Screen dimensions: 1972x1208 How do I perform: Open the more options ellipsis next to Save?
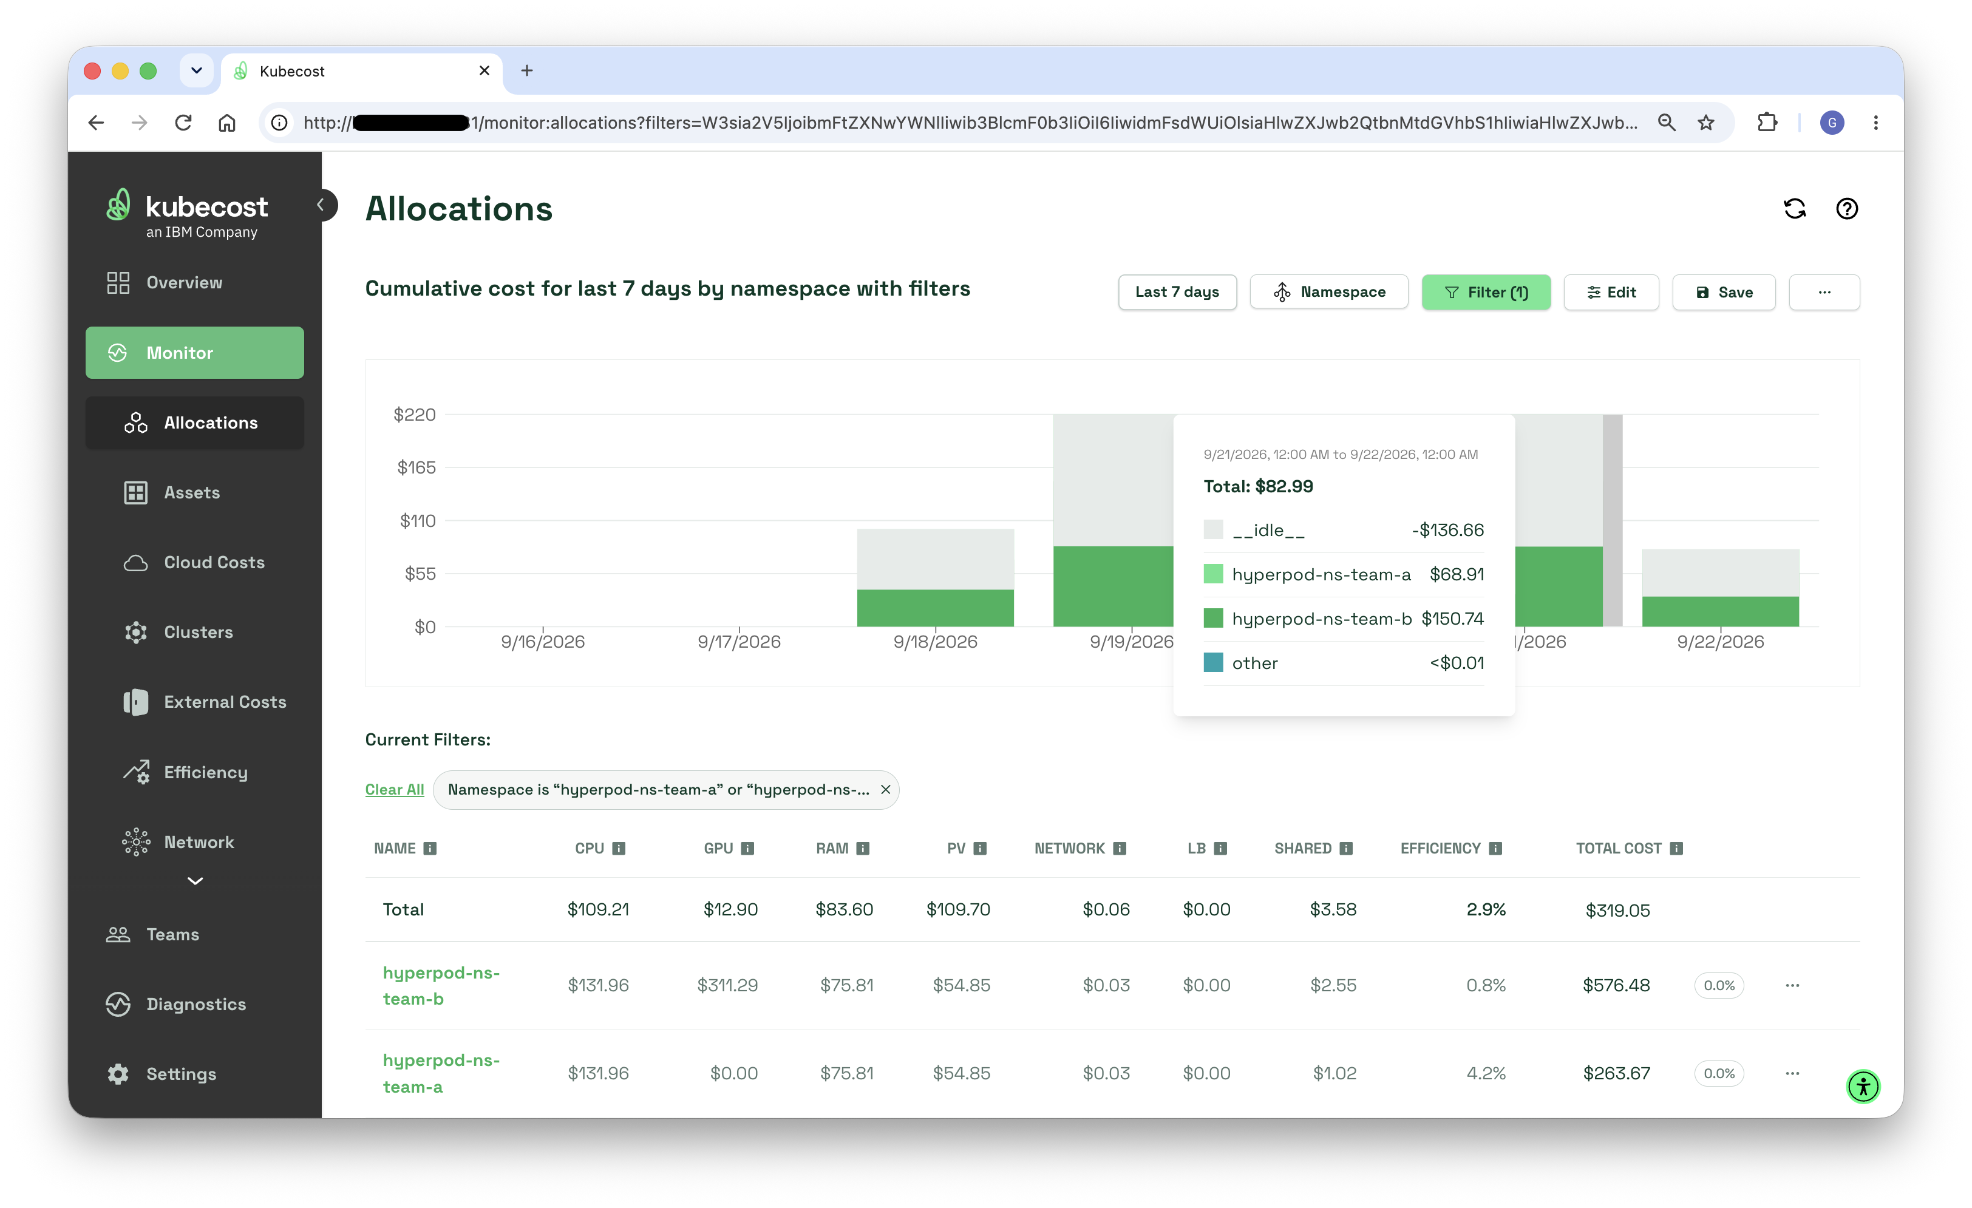click(1824, 292)
